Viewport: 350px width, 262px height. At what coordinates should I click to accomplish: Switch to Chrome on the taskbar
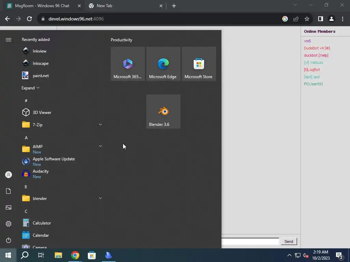[75, 255]
